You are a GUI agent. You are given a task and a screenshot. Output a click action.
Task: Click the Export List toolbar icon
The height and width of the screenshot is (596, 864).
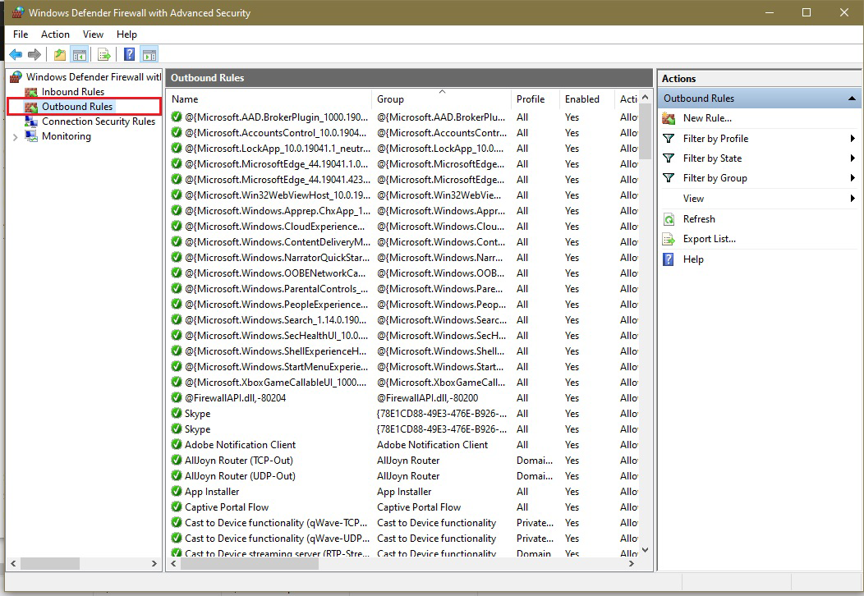(x=103, y=54)
